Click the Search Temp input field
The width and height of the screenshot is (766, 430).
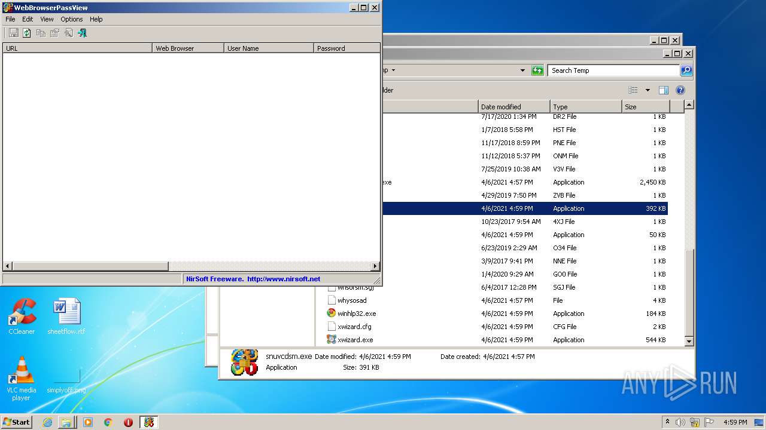[613, 70]
